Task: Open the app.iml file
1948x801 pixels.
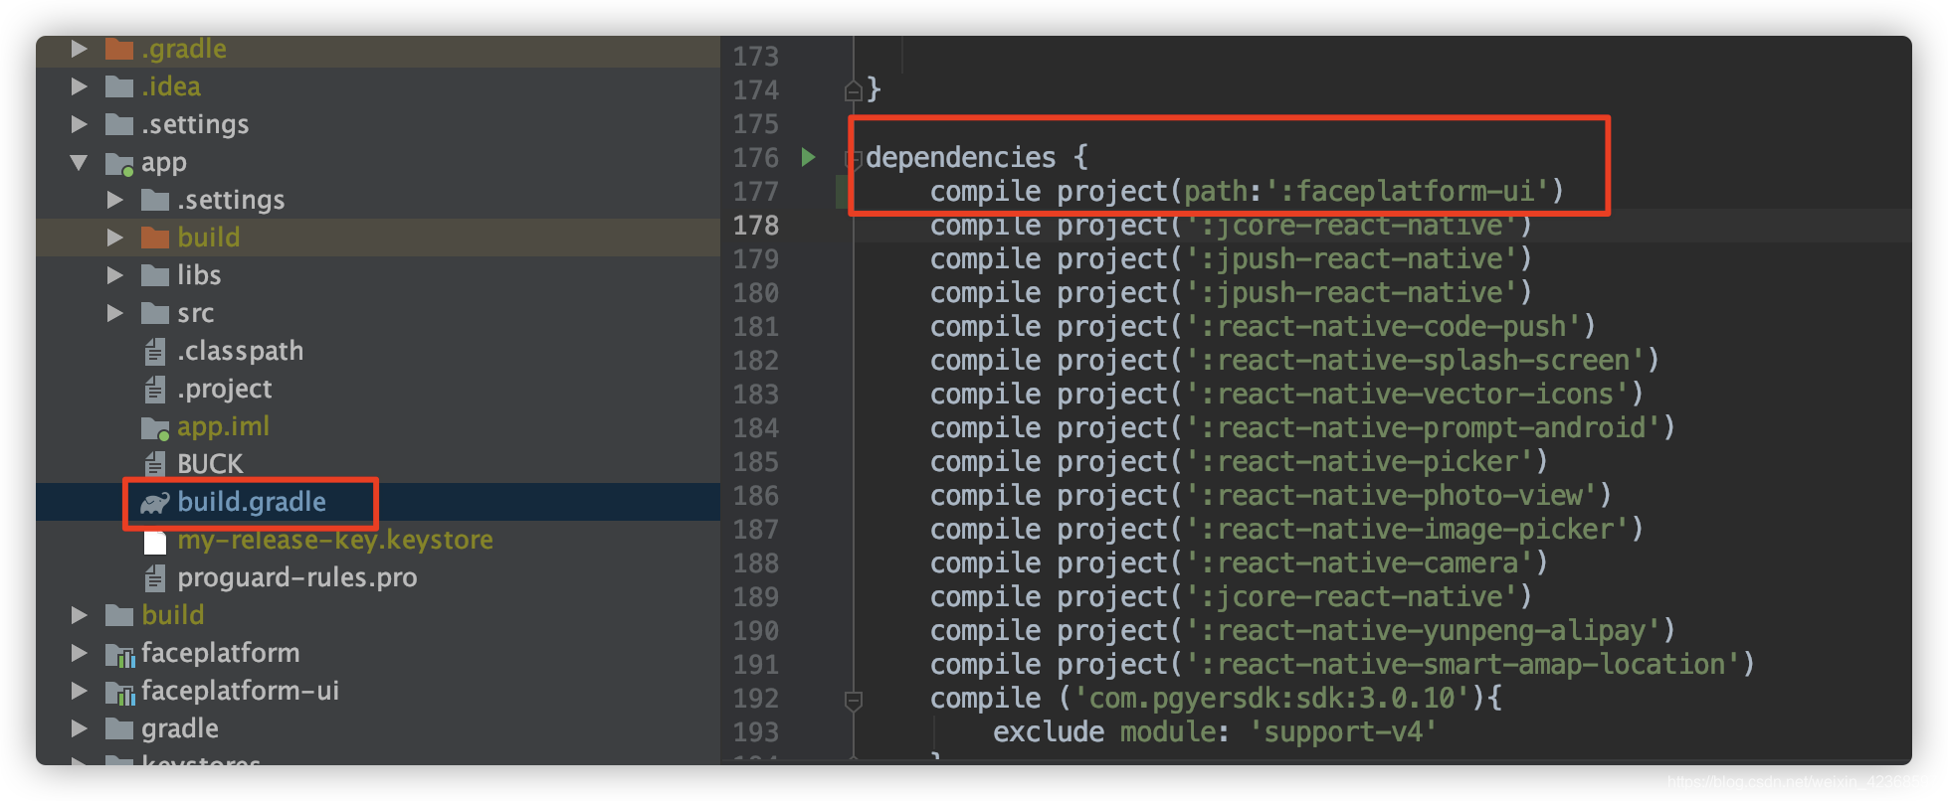Action: [224, 427]
